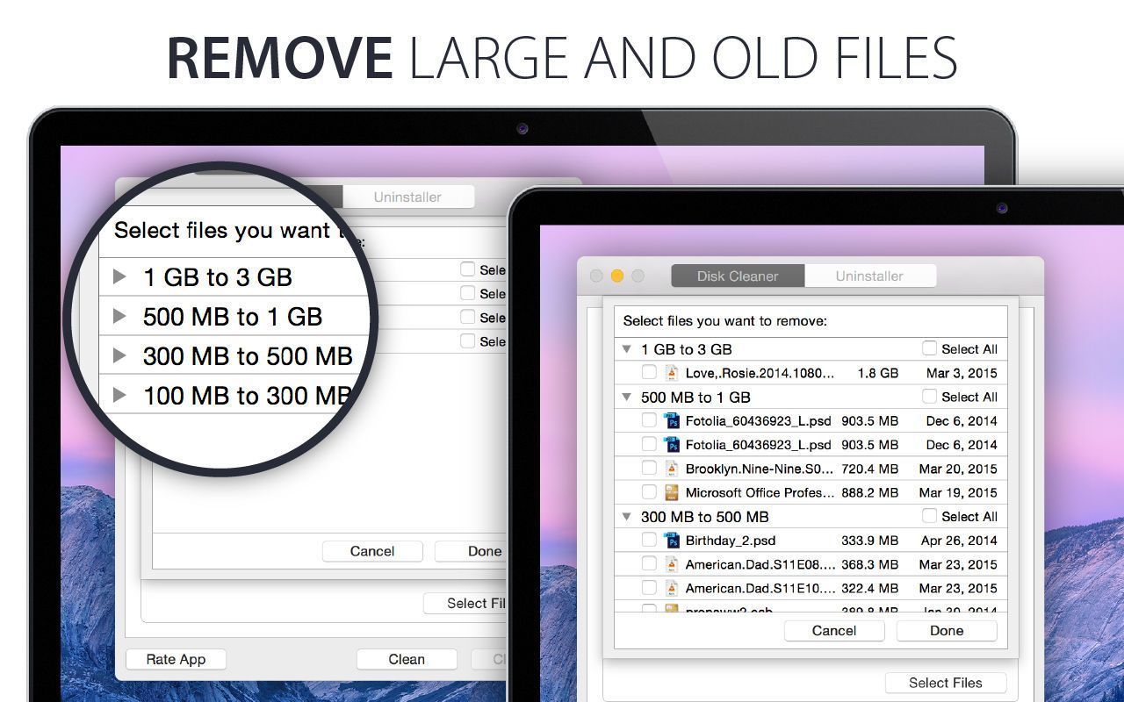Click the 1.8 GB size value
Image resolution: width=1124 pixels, height=702 pixels.
tap(878, 373)
